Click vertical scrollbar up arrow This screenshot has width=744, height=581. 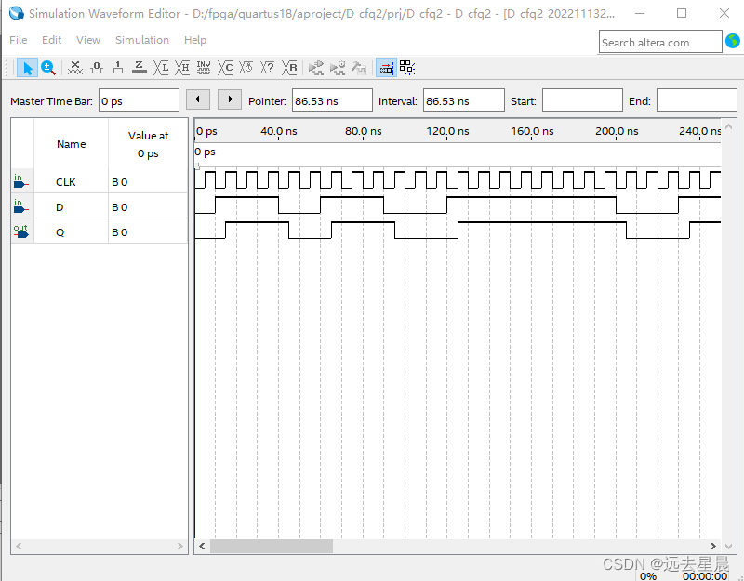pyautogui.click(x=729, y=126)
